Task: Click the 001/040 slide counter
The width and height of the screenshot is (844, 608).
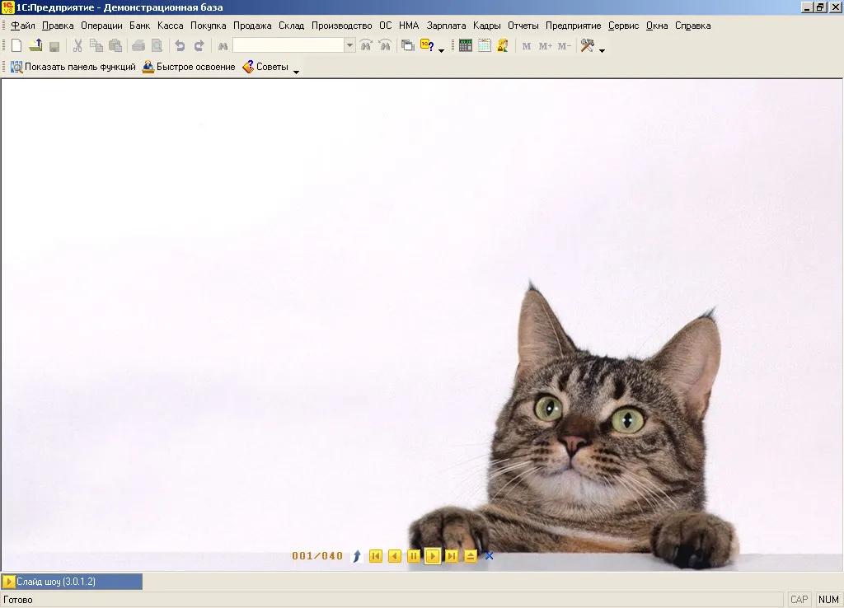Action: 317,556
